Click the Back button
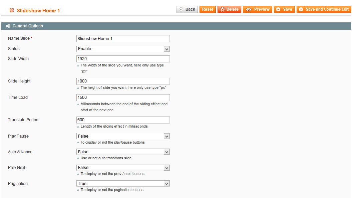 (x=187, y=9)
